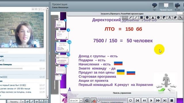Image resolution: width=184 pixels, height=103 pixels.
Task: Click the Панель управления title bar
Action: pyautogui.click(x=122, y=93)
